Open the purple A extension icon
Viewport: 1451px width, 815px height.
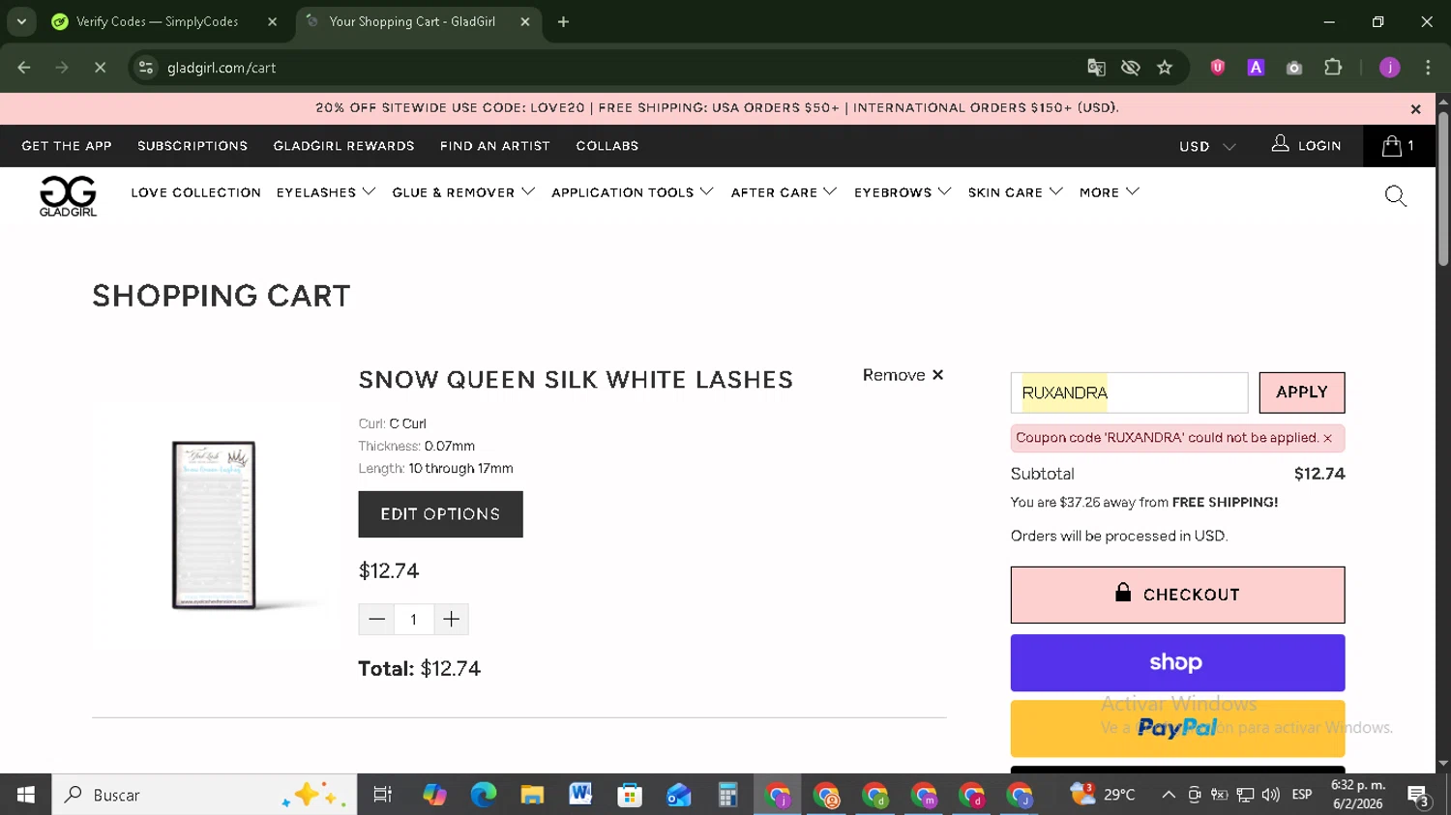point(1256,68)
